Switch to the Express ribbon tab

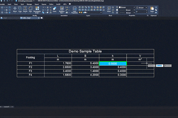click(44, 4)
